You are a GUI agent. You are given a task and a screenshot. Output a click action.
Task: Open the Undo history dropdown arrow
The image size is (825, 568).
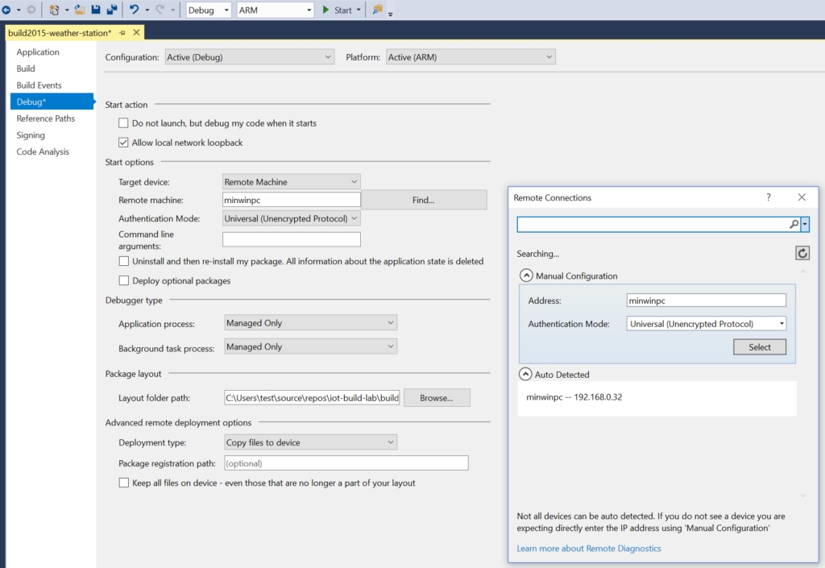point(147,10)
